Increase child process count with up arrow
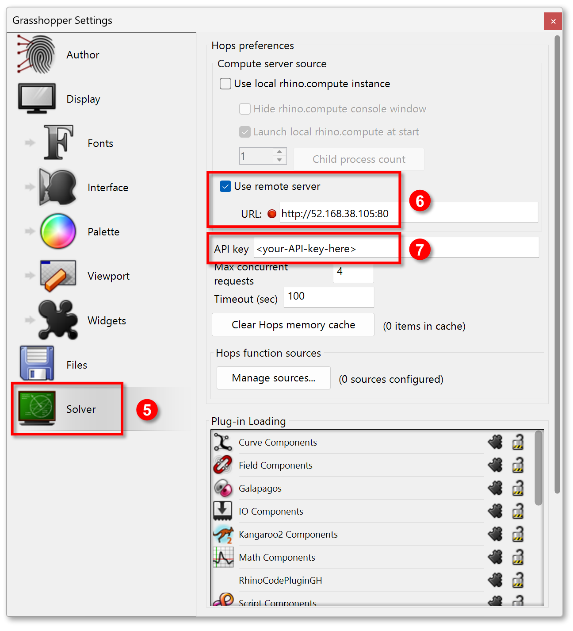 coord(279,152)
